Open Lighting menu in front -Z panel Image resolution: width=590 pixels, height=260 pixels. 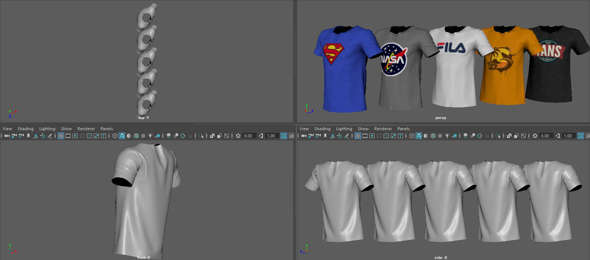click(47, 129)
